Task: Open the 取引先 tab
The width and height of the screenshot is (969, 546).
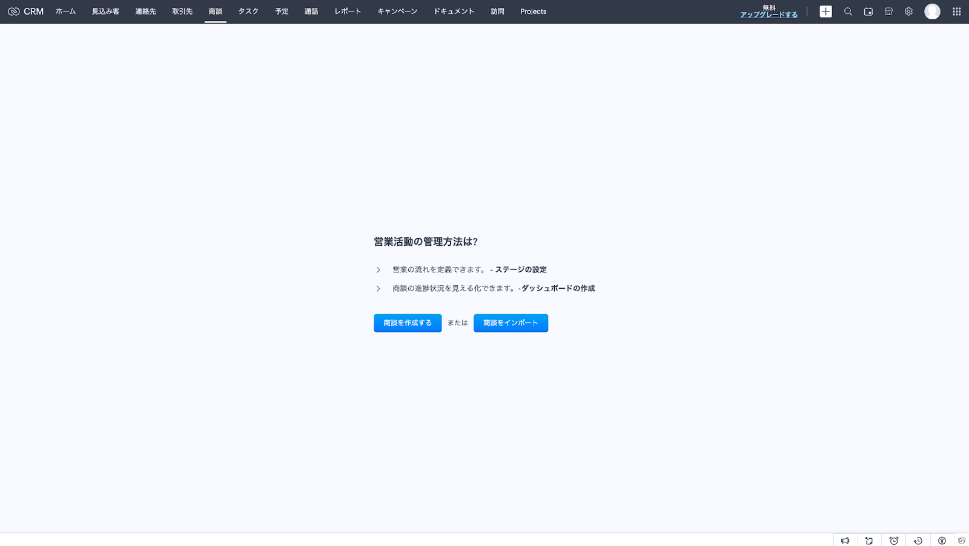Action: click(x=182, y=12)
